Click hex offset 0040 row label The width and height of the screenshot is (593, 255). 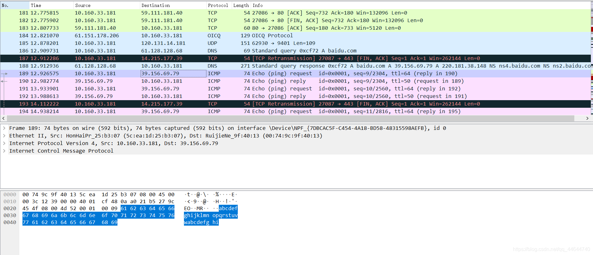10,222
